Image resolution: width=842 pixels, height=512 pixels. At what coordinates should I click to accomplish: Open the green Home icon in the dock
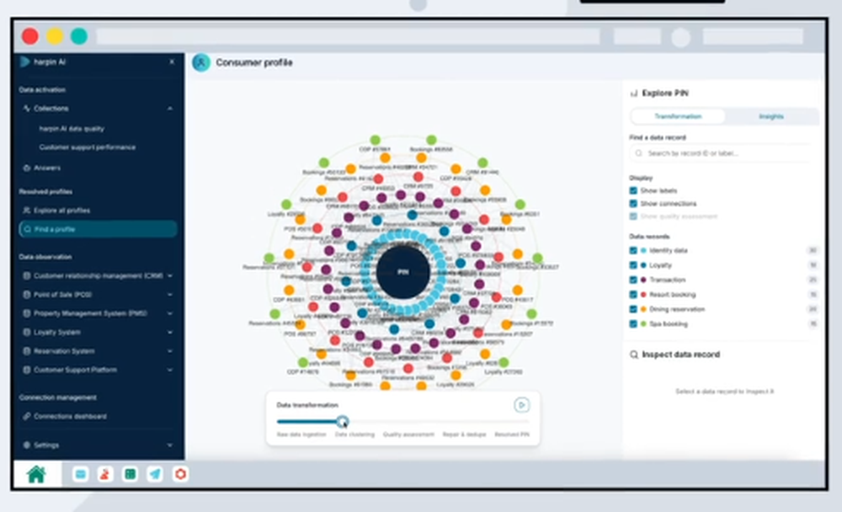pos(36,474)
